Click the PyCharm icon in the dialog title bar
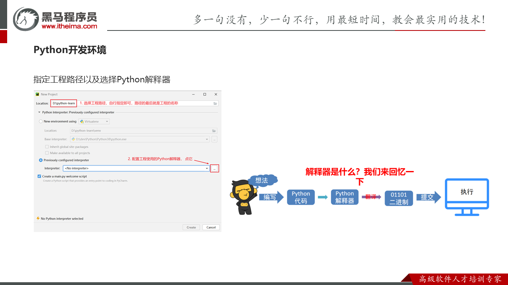The width and height of the screenshot is (508, 285). pyautogui.click(x=37, y=94)
